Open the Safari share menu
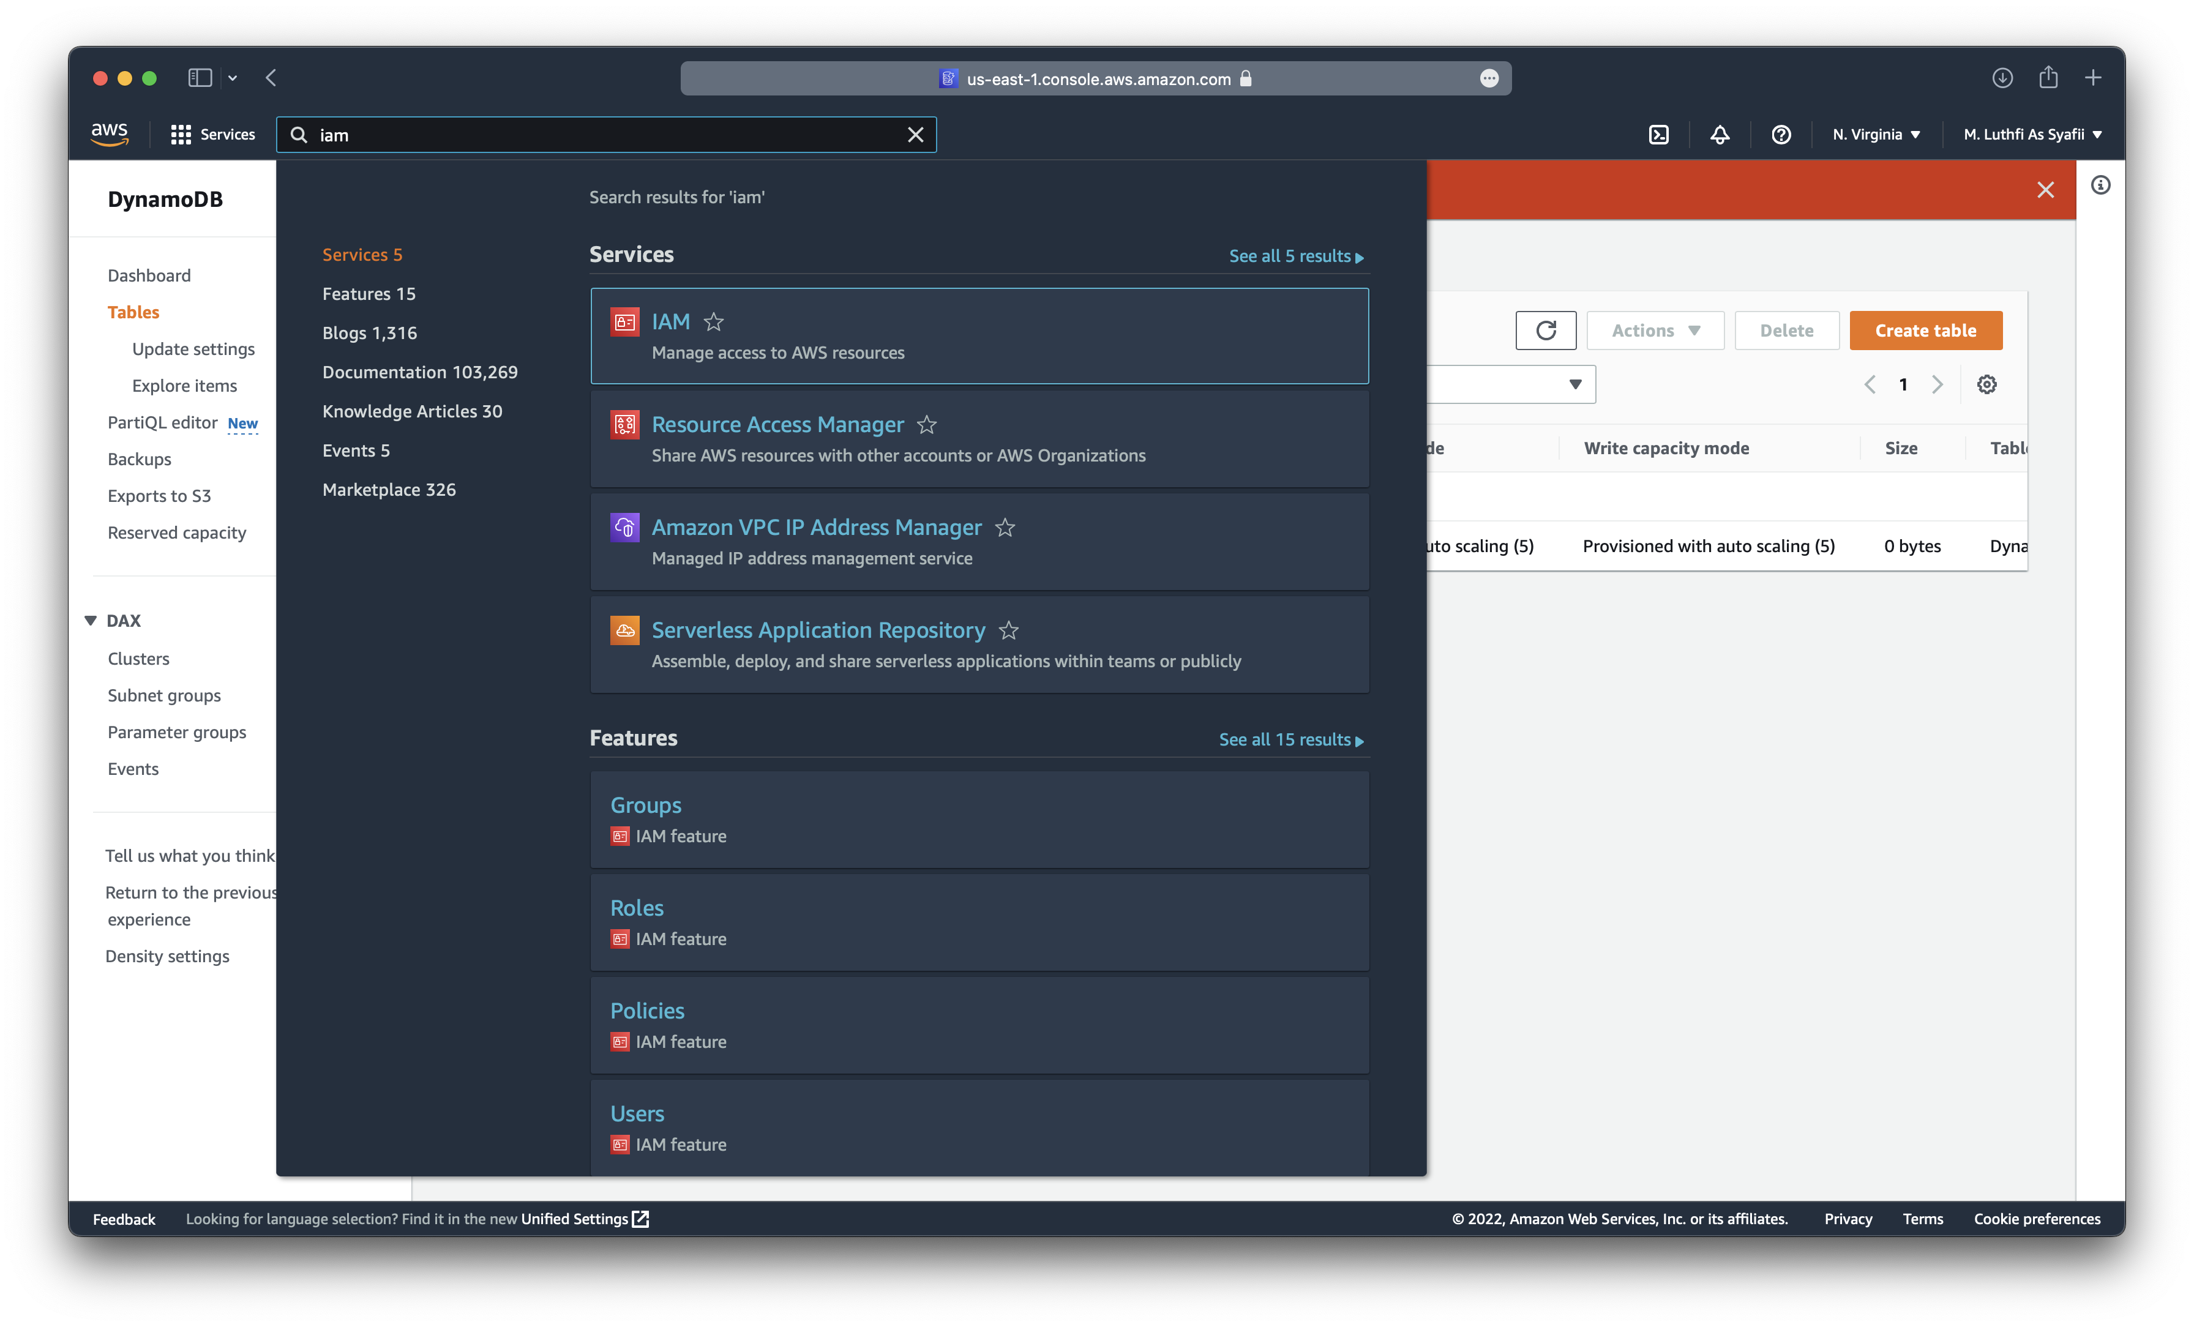The width and height of the screenshot is (2194, 1327). [x=2048, y=78]
